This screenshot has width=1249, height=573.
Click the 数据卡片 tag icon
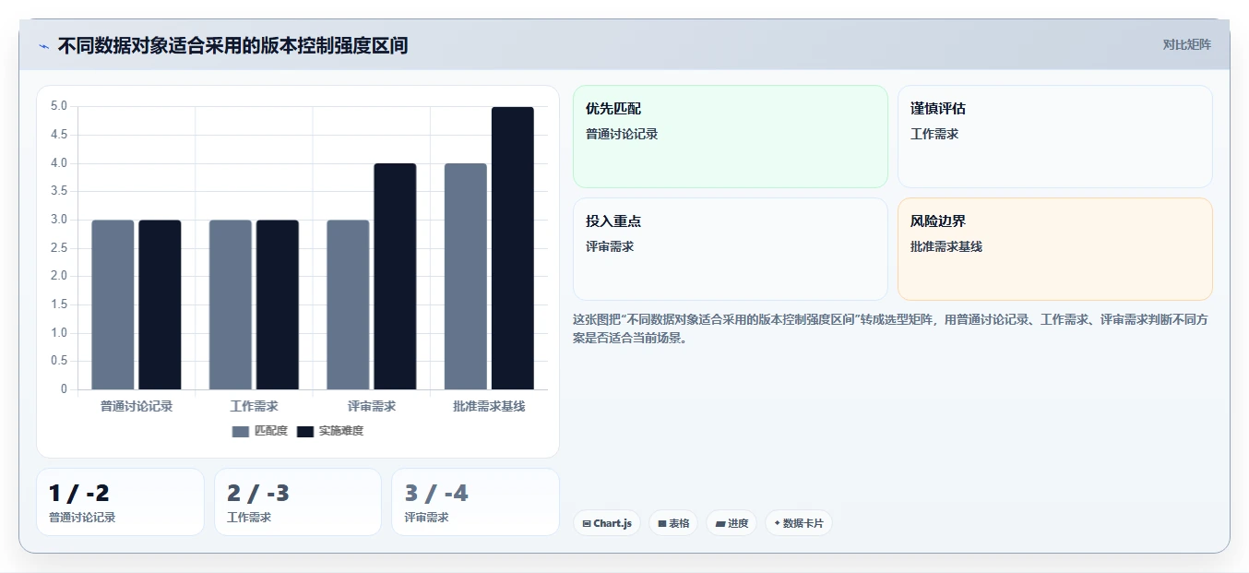(778, 523)
